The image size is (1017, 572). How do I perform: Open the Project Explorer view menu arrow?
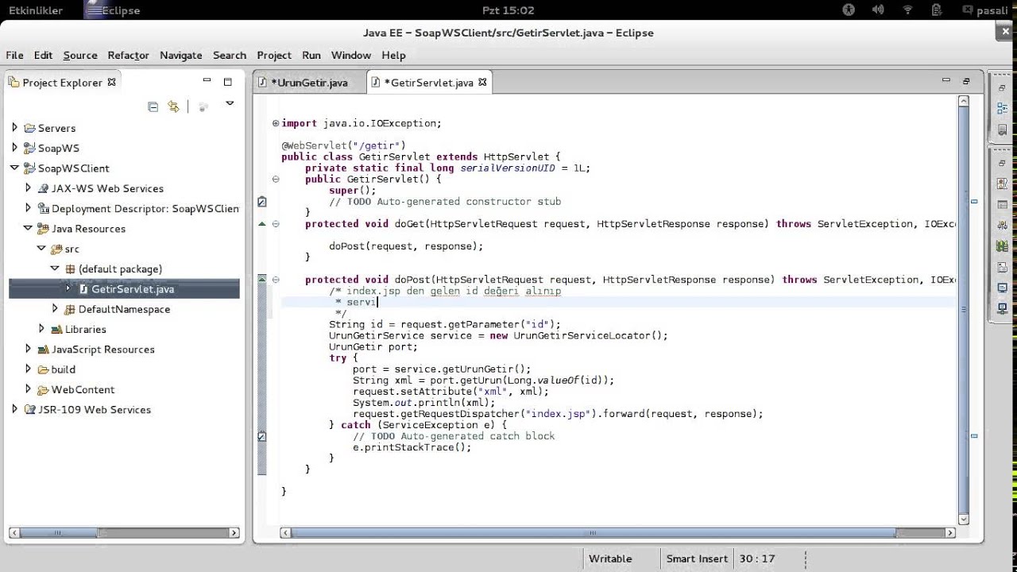tap(230, 103)
